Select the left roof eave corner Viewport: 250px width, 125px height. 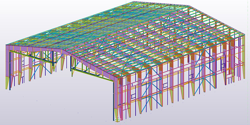(6, 44)
